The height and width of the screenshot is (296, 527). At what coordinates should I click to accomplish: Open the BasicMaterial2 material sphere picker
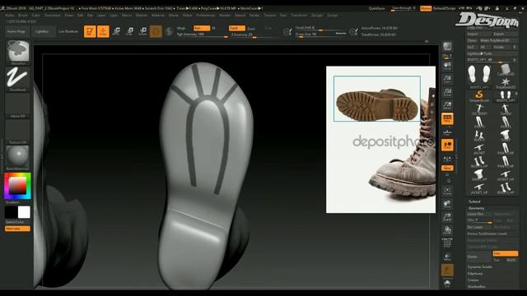point(17,158)
